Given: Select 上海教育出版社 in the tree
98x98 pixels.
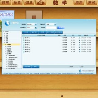Looking at the screenshot, I should [11, 56].
